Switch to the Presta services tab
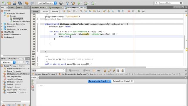Viewport: 188px width, 106px height. (20, 8)
